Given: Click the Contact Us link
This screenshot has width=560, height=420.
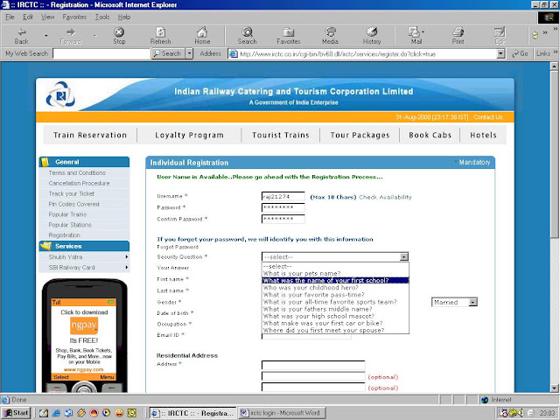Looking at the screenshot, I should coord(488,117).
